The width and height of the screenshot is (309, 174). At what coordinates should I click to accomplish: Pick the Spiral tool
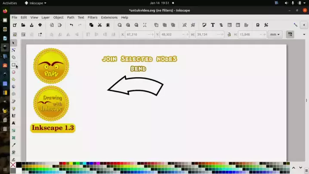click(13, 94)
